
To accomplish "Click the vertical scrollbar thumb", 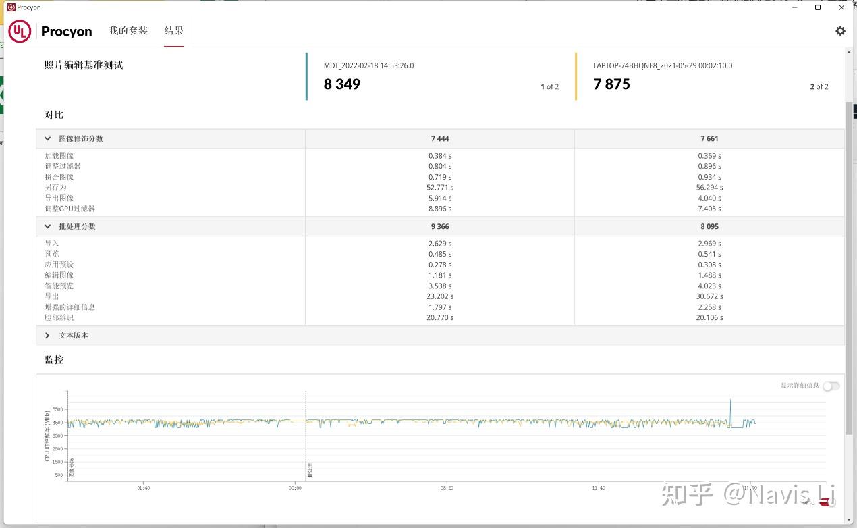I will pos(849,268).
